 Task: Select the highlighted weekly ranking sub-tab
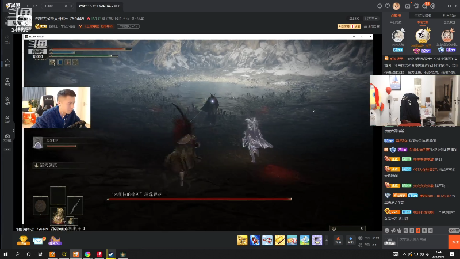point(423,22)
